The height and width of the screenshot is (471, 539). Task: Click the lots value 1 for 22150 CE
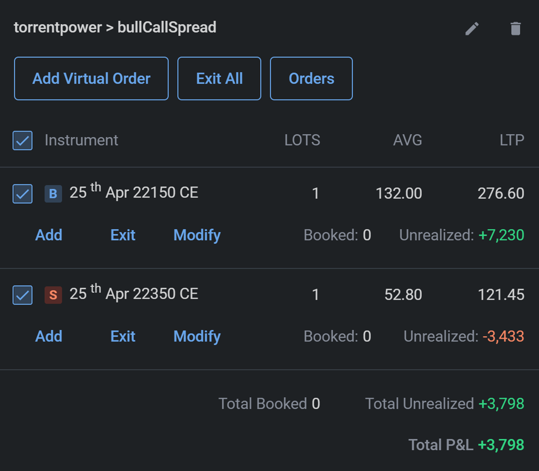(315, 193)
